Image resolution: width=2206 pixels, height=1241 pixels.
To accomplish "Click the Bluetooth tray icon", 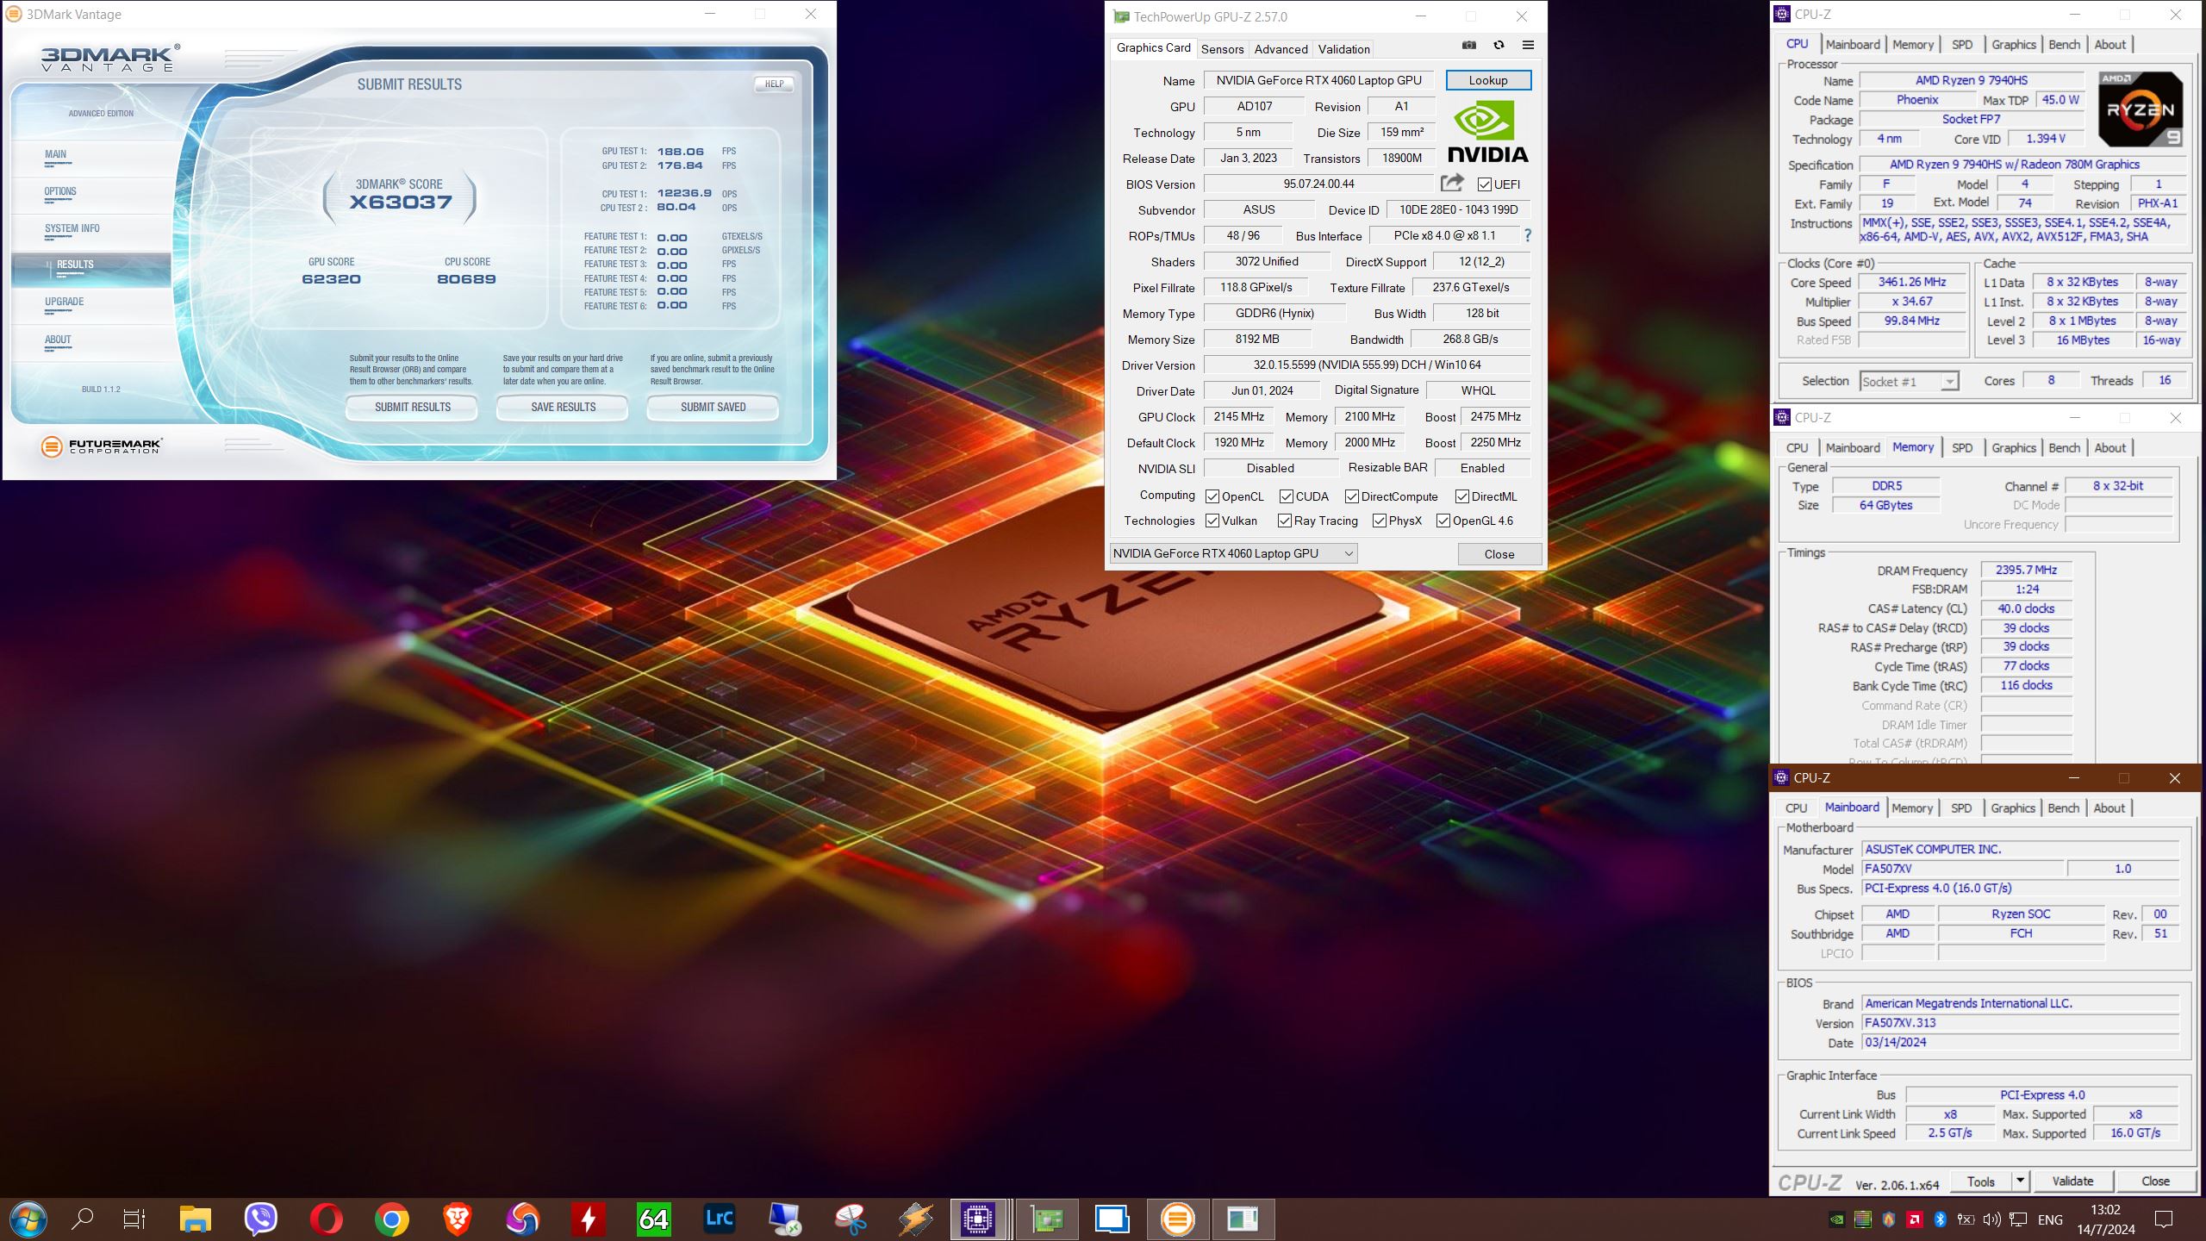I will coord(1940,1219).
